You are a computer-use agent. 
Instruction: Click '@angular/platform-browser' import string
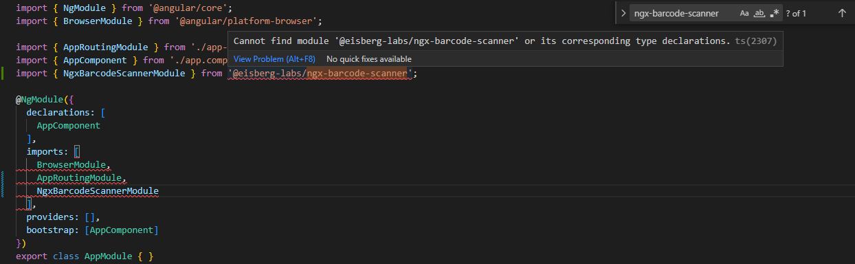point(247,21)
